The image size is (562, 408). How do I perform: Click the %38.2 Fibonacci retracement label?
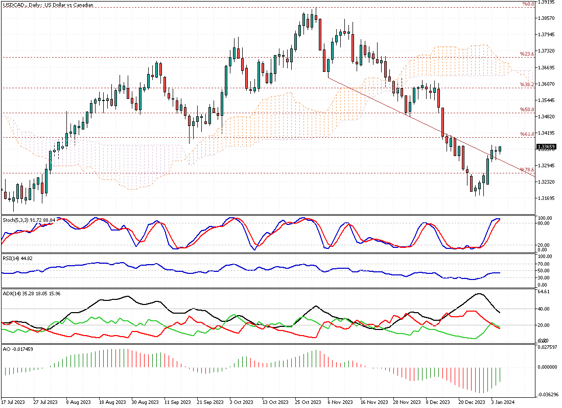(x=527, y=84)
